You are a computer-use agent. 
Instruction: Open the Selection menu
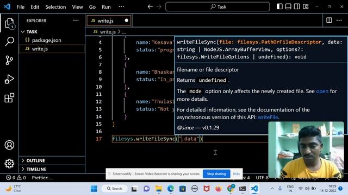55,7
